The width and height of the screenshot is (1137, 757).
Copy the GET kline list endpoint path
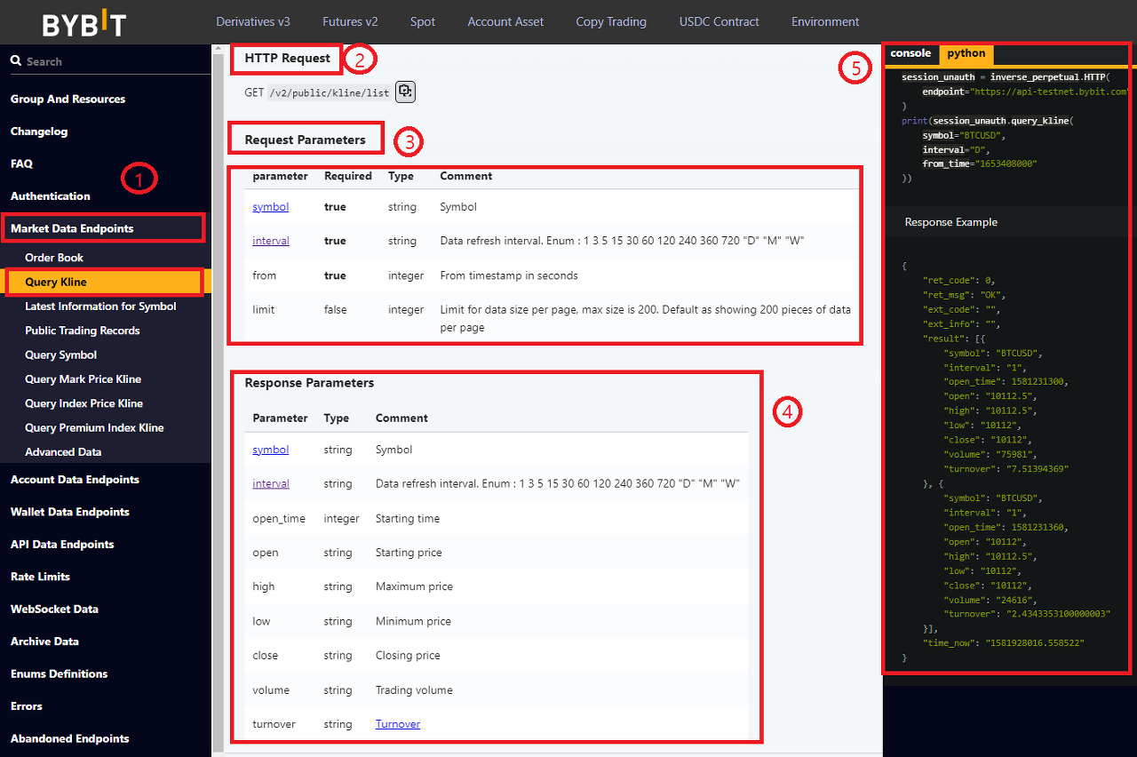(405, 92)
